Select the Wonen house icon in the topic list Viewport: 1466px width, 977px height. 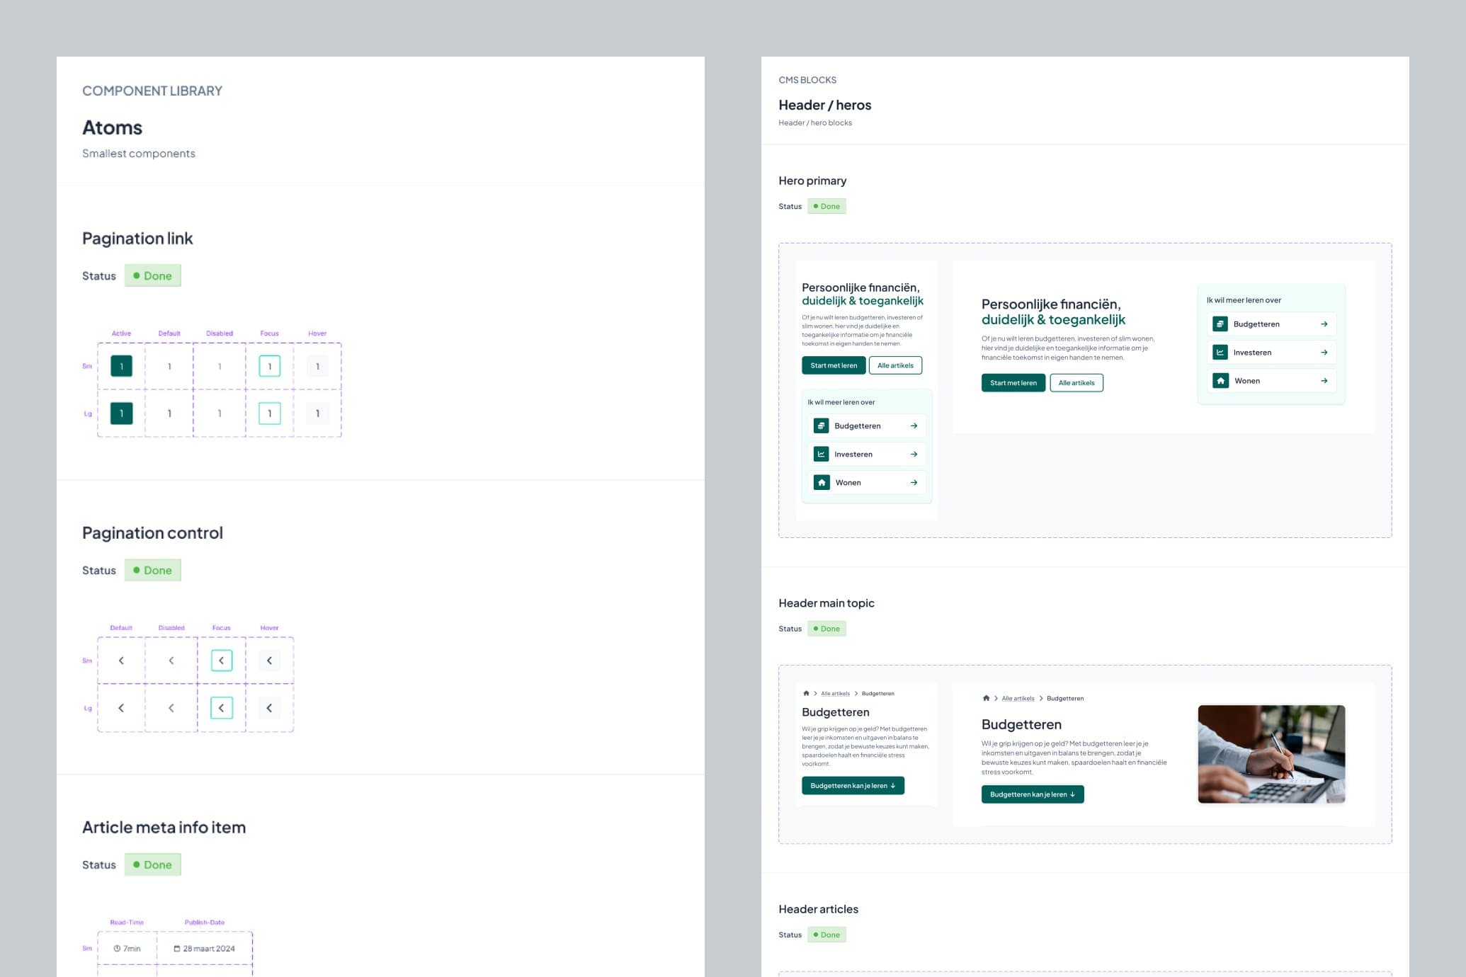pyautogui.click(x=822, y=482)
